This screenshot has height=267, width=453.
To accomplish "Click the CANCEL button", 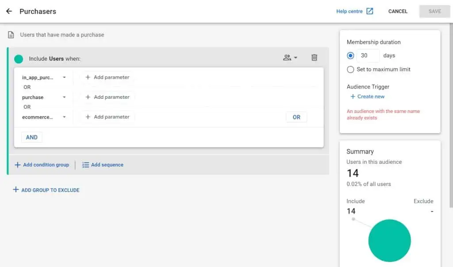I will (x=398, y=12).
